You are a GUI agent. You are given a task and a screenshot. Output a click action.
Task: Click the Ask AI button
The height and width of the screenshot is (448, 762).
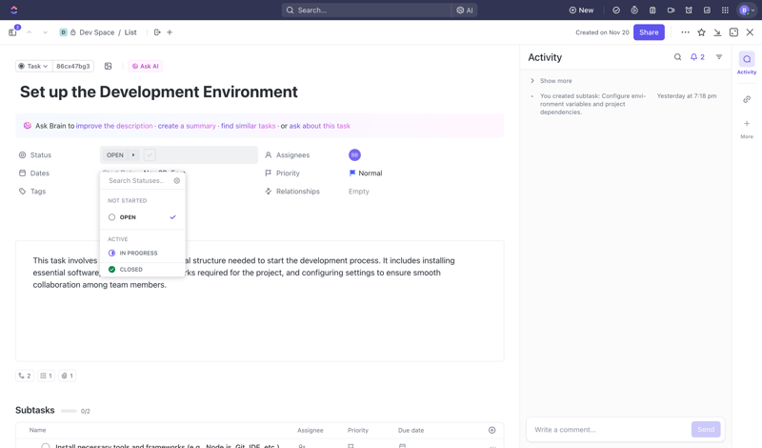(x=146, y=66)
